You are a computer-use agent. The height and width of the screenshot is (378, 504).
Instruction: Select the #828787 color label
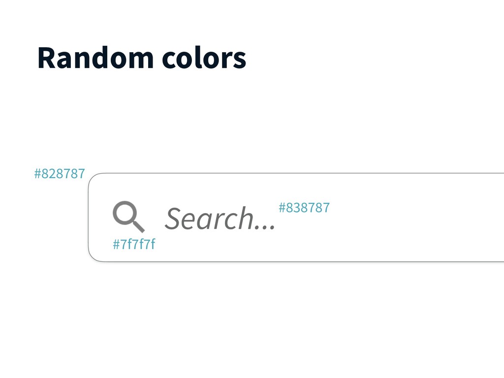coord(60,174)
